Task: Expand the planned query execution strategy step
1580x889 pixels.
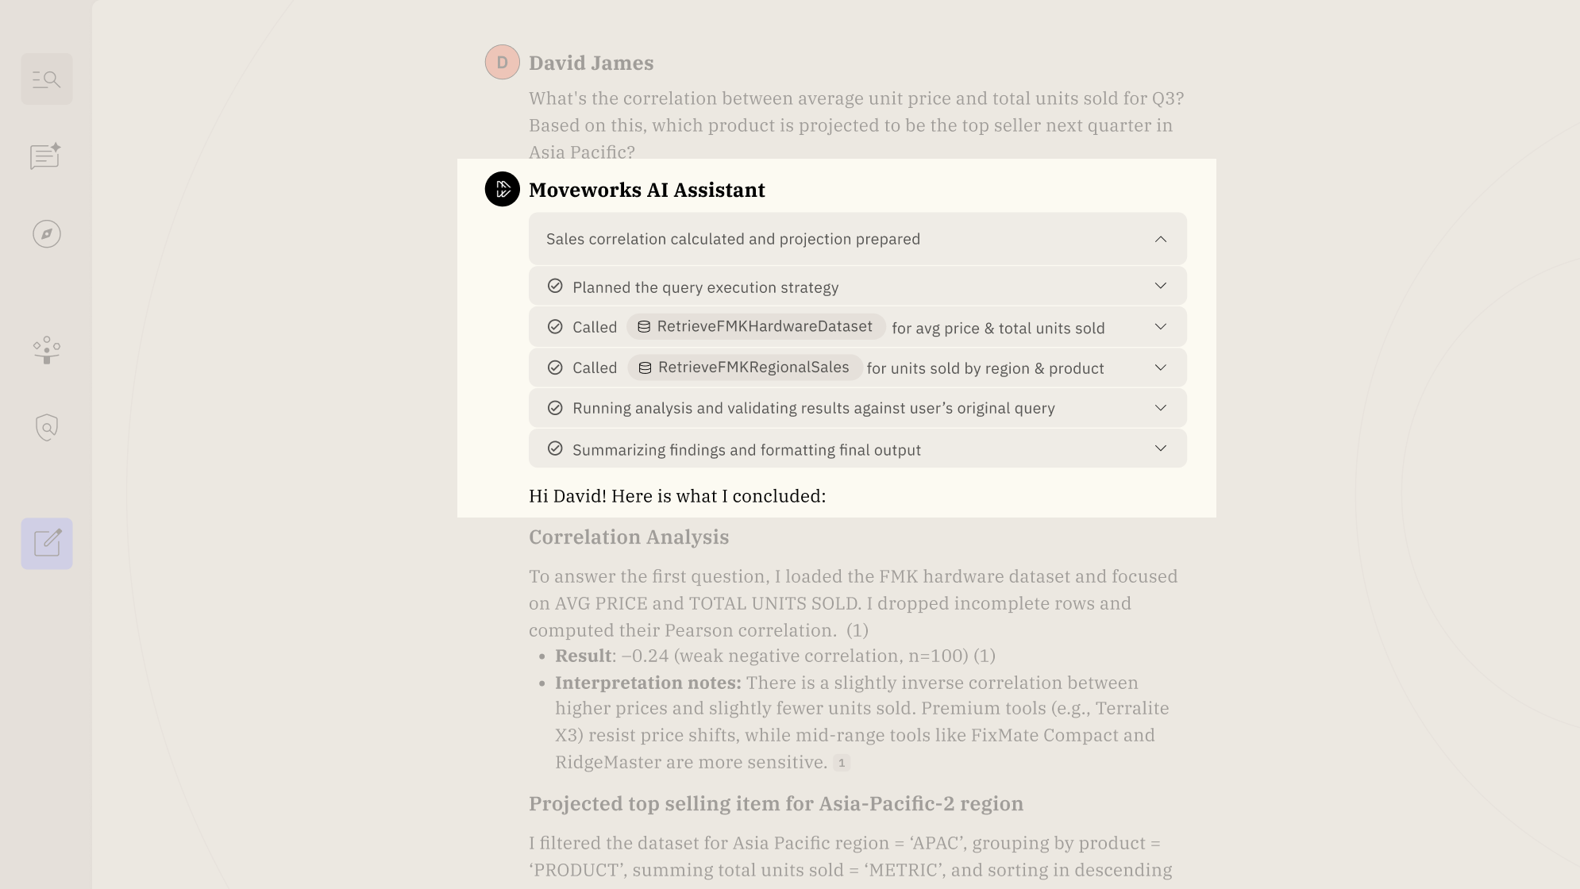Action: tap(1161, 287)
